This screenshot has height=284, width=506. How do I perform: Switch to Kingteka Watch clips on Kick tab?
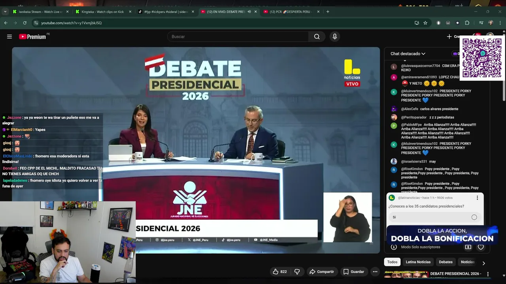pyautogui.click(x=102, y=11)
